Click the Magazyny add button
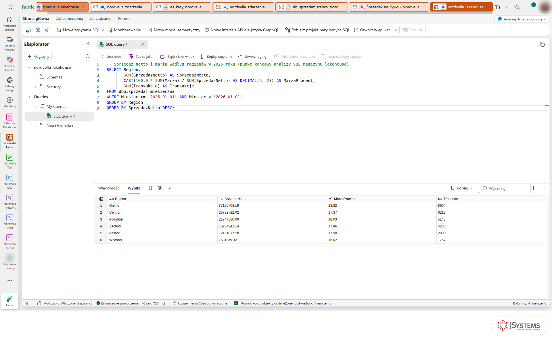This screenshot has height=341, width=552. coord(38,57)
